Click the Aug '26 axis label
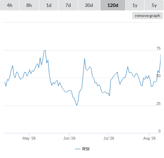The height and width of the screenshot is (158, 164). 149,138
